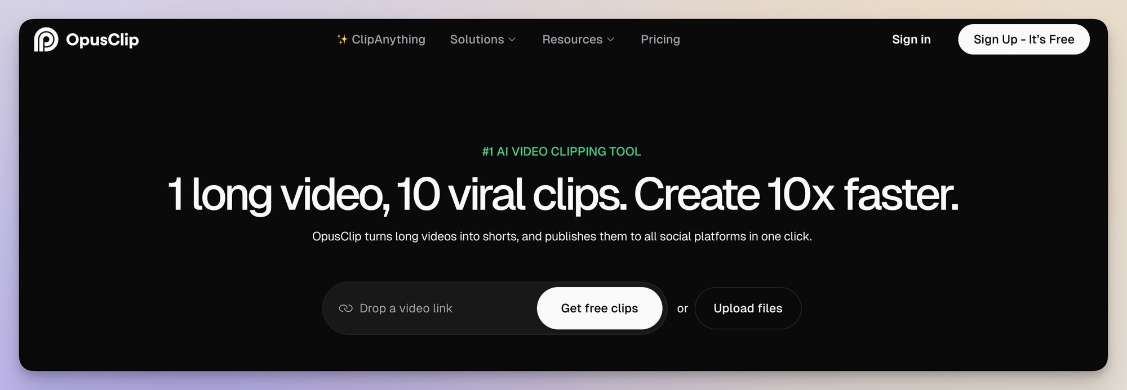This screenshot has width=1127, height=390.
Task: Click the #1 AI VIDEO CLIPPING TOOL text
Action: (x=561, y=151)
